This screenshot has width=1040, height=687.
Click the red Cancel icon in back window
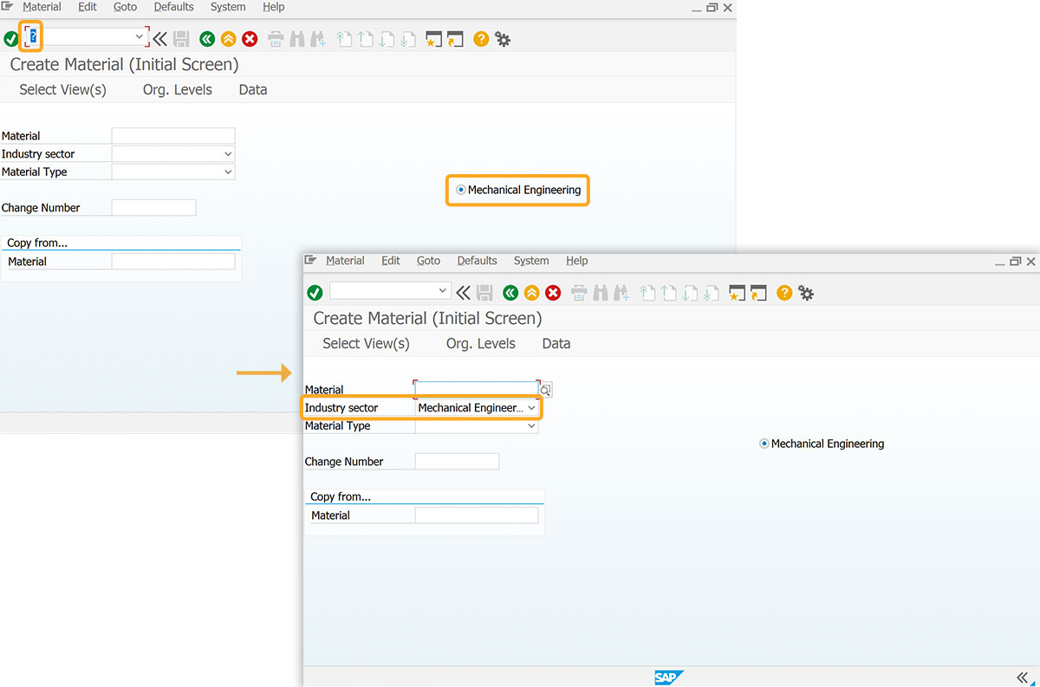pyautogui.click(x=250, y=39)
